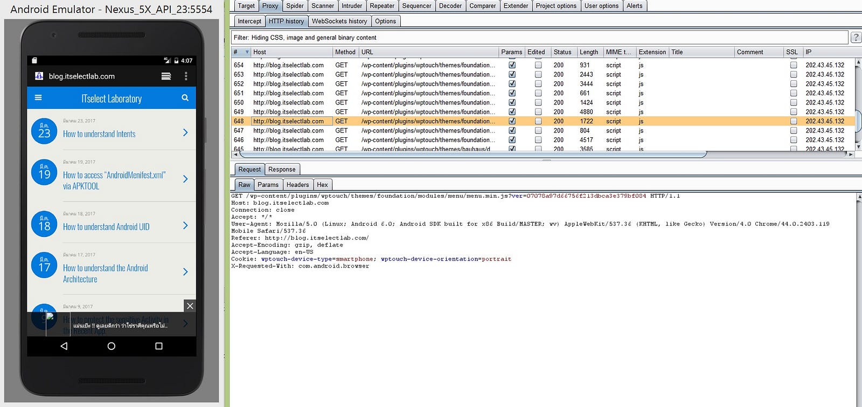Viewport: 862px width, 407px height.
Task: Switch request view to Headers tab
Action: [297, 185]
